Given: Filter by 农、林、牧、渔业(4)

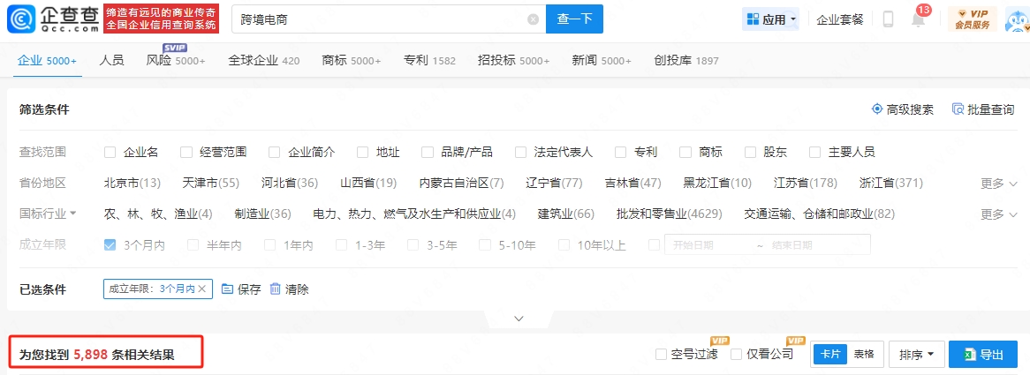Looking at the screenshot, I should (158, 214).
